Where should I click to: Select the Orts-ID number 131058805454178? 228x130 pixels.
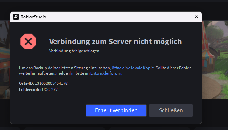[51, 83]
